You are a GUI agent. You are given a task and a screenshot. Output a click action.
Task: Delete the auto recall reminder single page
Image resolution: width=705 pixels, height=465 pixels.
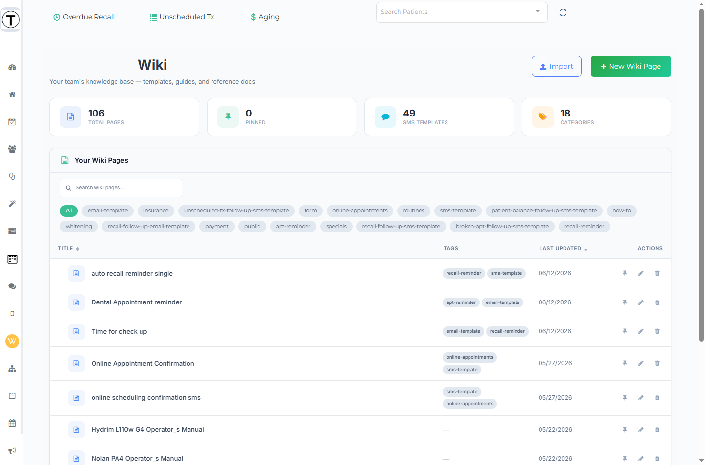coord(658,273)
